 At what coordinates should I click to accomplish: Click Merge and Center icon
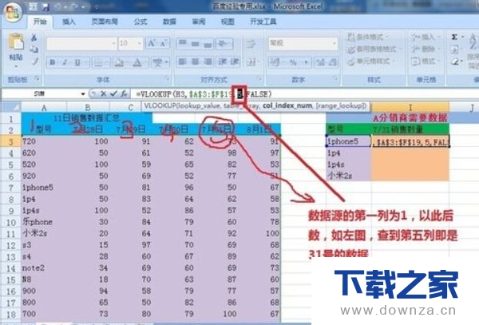[x=251, y=62]
